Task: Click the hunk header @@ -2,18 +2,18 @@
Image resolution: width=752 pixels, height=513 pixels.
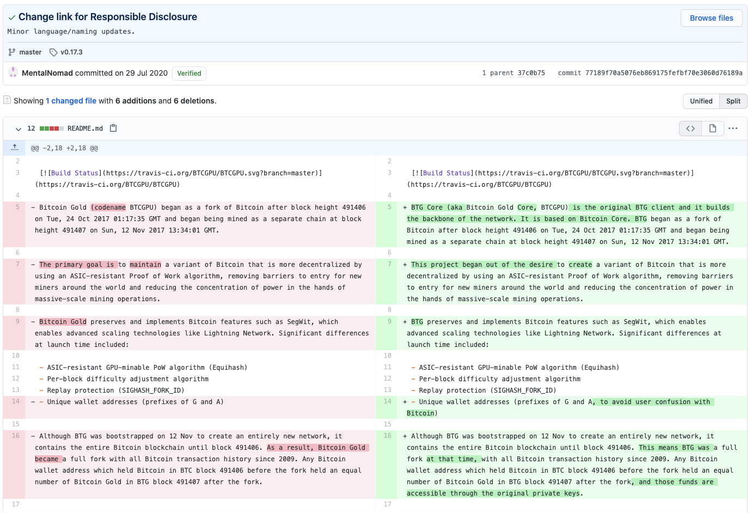Action: [64, 148]
